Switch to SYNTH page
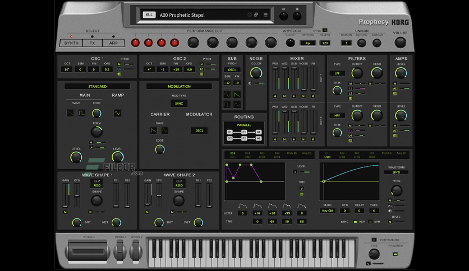The image size is (469, 271). coord(71,43)
